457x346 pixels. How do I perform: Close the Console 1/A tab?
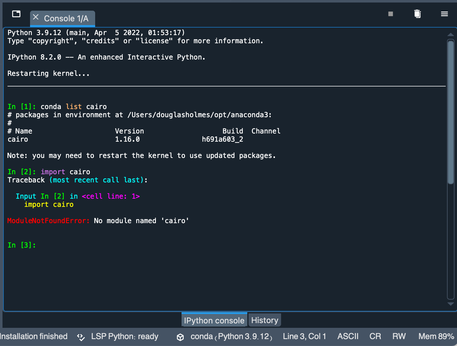[36, 17]
